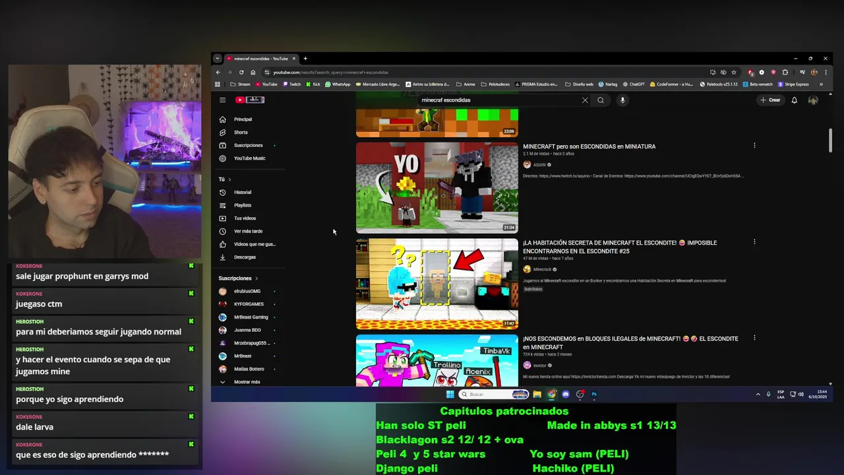Click the Windows taskbar Buscar search box
The width and height of the screenshot is (844, 475).
coord(493,395)
